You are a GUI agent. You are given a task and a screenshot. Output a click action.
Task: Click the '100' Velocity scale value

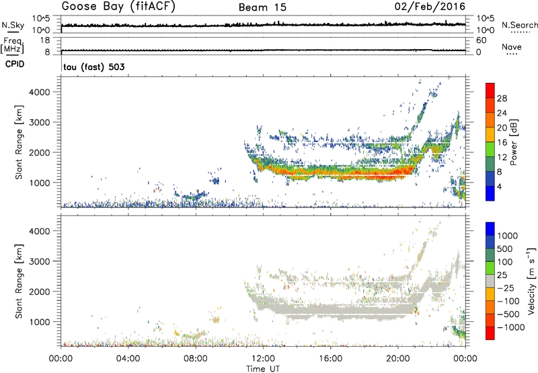[x=505, y=262]
